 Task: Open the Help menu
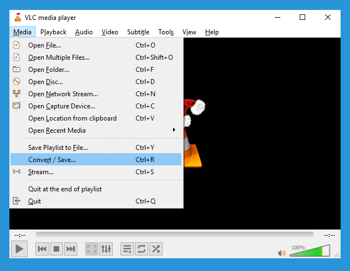click(212, 32)
